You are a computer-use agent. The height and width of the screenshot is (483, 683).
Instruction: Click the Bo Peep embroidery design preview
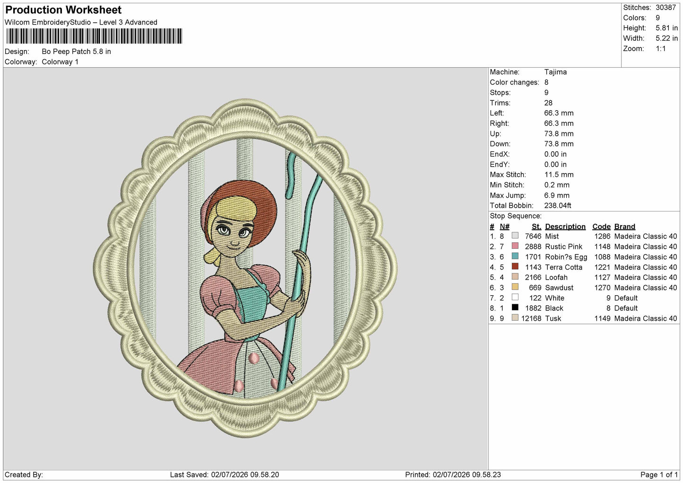(x=245, y=268)
